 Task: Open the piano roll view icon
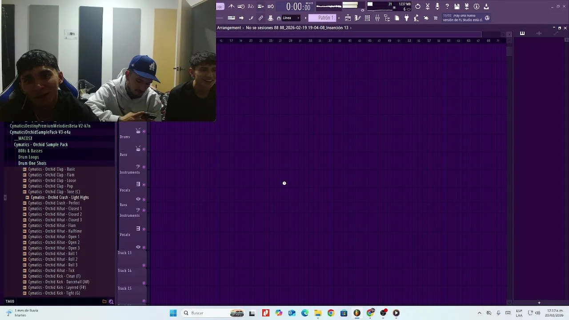click(x=357, y=18)
